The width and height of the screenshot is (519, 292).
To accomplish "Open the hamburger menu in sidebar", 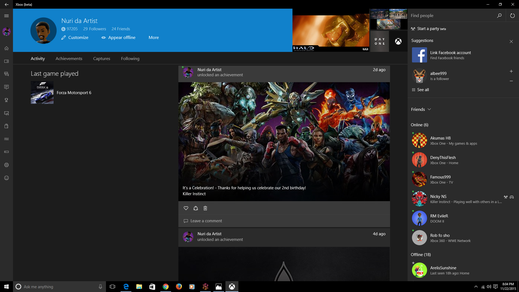I will click(6, 16).
